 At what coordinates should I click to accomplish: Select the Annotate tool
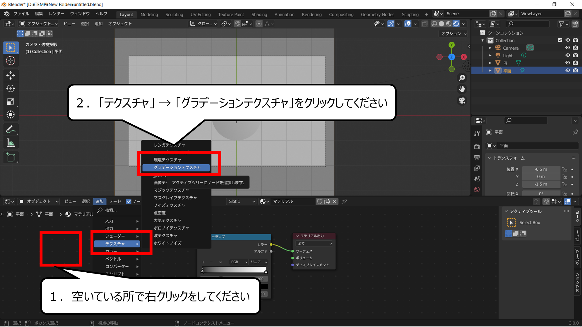(x=11, y=129)
